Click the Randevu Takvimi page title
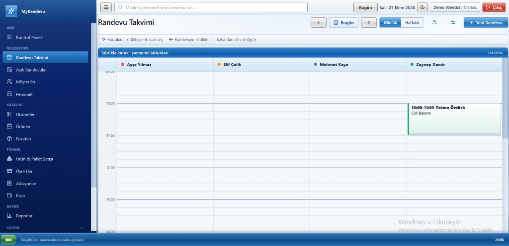The image size is (509, 246). (126, 22)
